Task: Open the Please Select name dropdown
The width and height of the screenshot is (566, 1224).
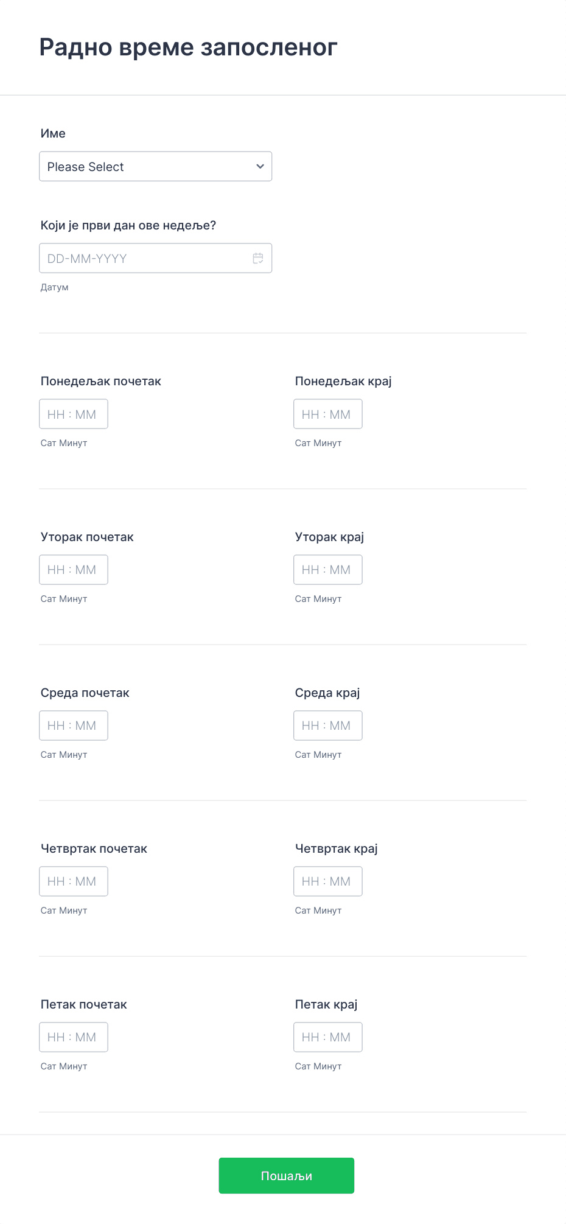Action: pyautogui.click(x=155, y=166)
